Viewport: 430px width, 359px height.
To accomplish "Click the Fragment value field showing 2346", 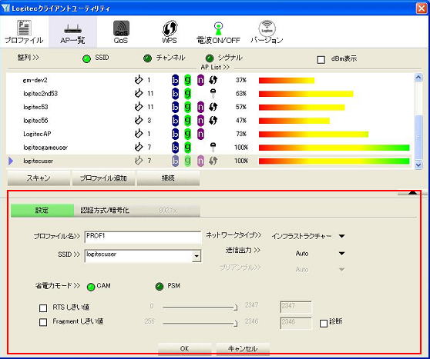I will click(296, 323).
